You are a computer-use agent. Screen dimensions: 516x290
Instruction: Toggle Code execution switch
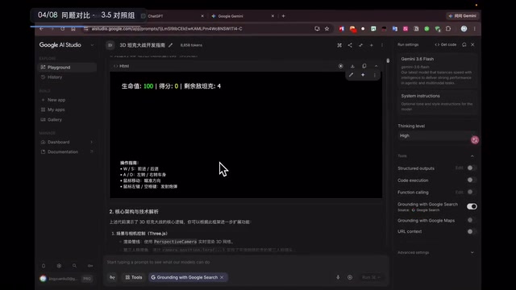[x=471, y=180]
